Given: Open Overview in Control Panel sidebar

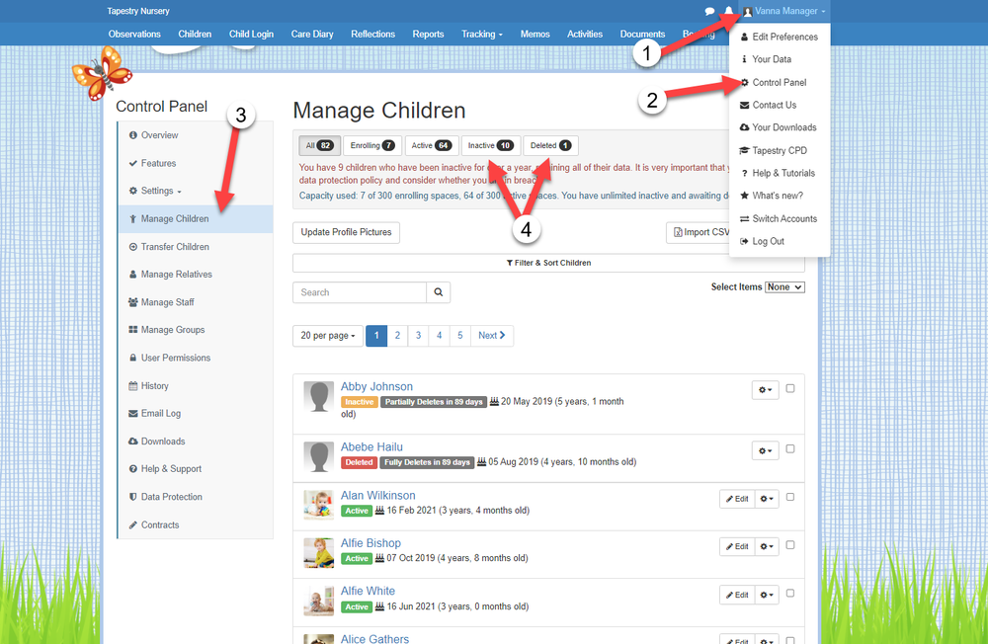Looking at the screenshot, I should (x=196, y=135).
